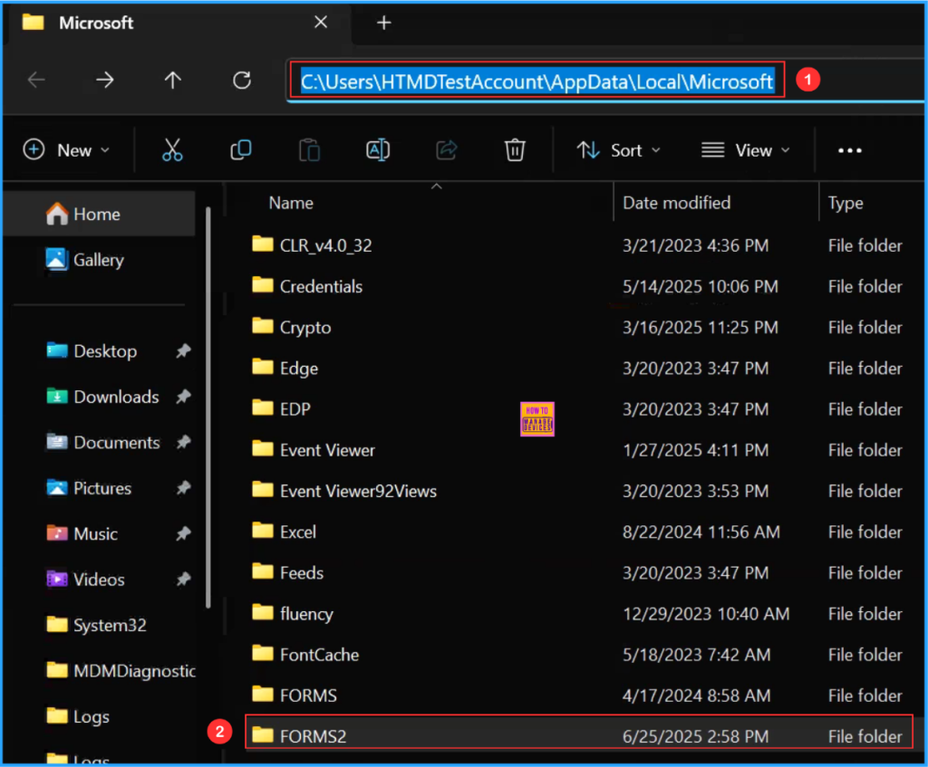Open MDMDiagnostic in navigation pane
928x767 pixels.
121,671
